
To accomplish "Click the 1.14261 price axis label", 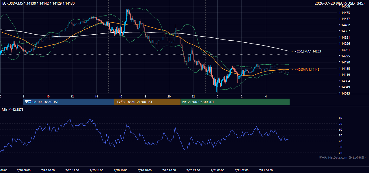I will pyautogui.click(x=345, y=50).
